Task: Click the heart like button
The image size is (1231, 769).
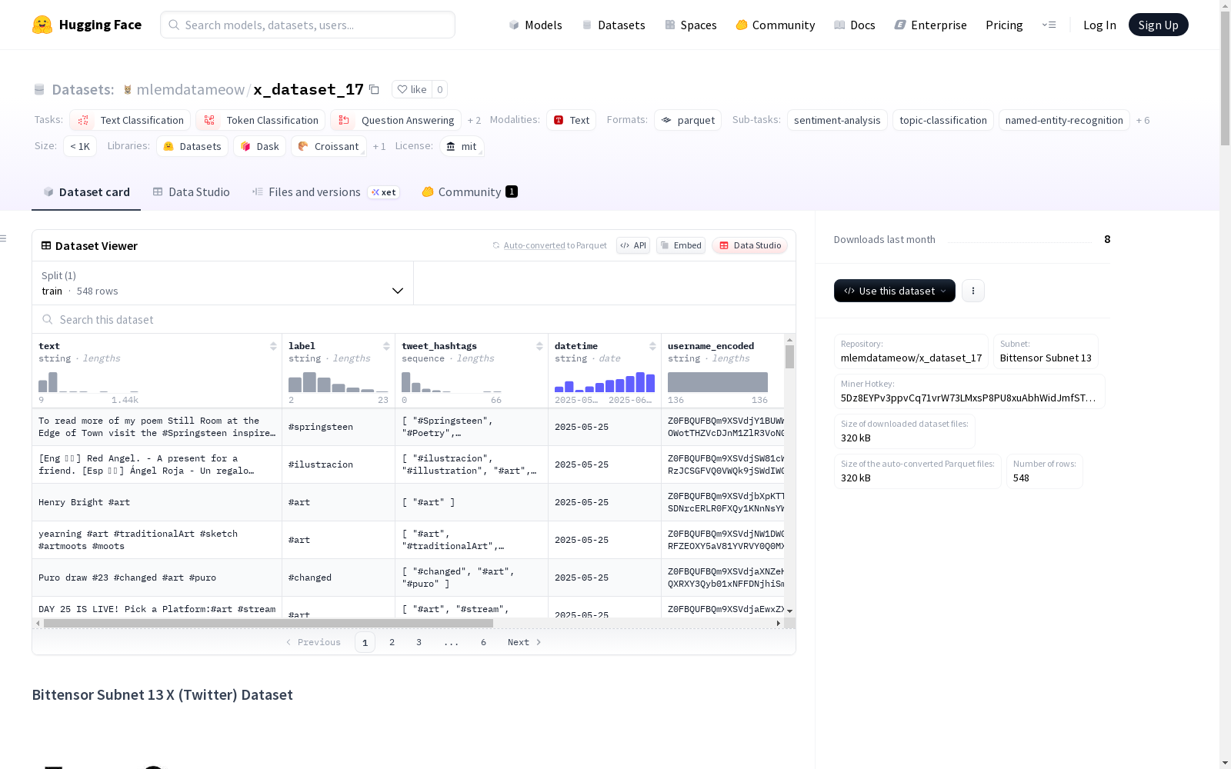Action: (412, 89)
